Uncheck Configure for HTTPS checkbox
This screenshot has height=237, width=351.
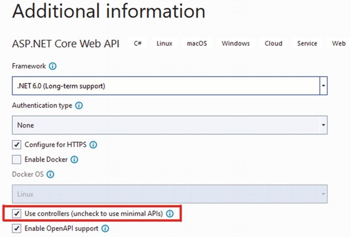click(x=16, y=145)
